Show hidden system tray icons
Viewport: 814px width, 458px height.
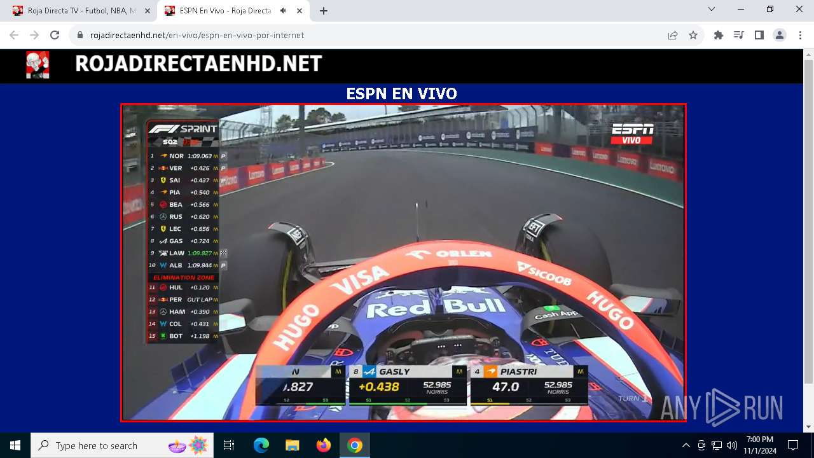coord(686,445)
